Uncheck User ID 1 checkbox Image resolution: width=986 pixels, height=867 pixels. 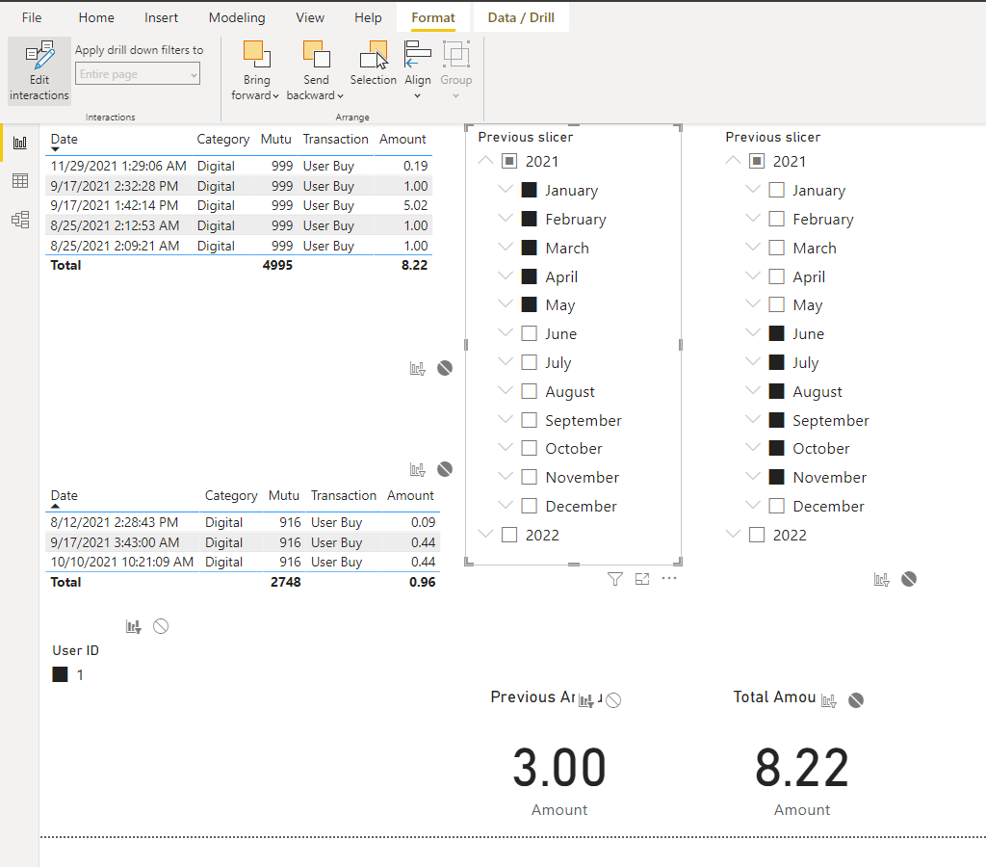coord(61,674)
